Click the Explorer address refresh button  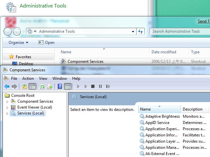pos(140,31)
